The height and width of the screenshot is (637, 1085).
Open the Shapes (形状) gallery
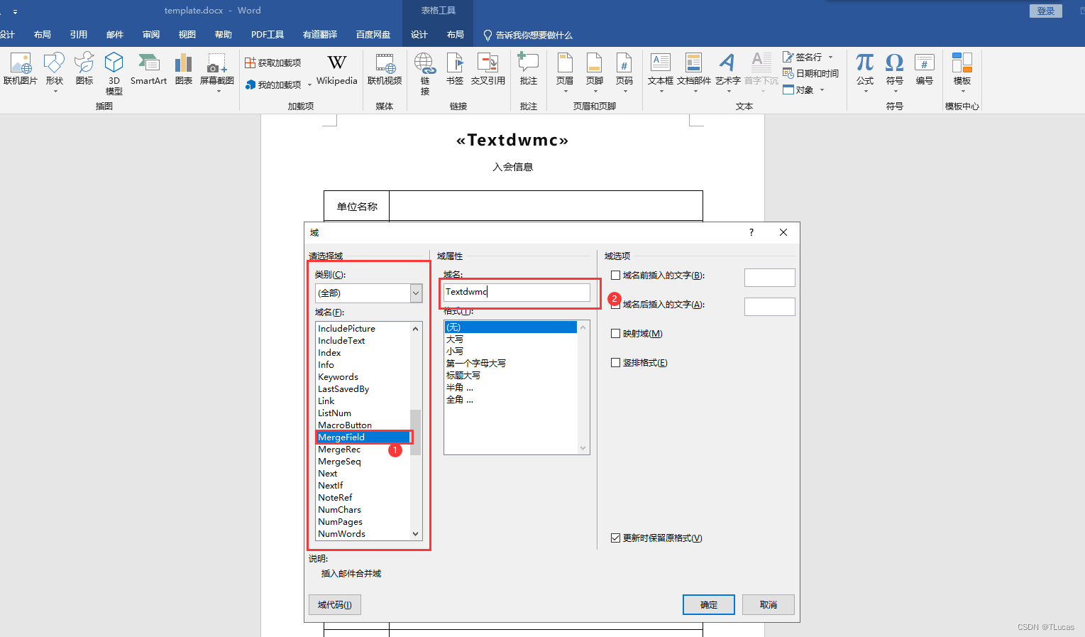coord(55,72)
